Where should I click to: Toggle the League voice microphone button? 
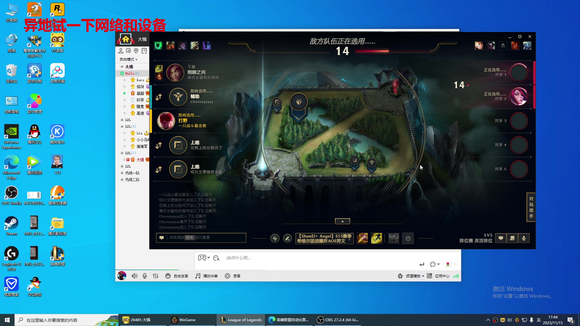[x=524, y=238]
